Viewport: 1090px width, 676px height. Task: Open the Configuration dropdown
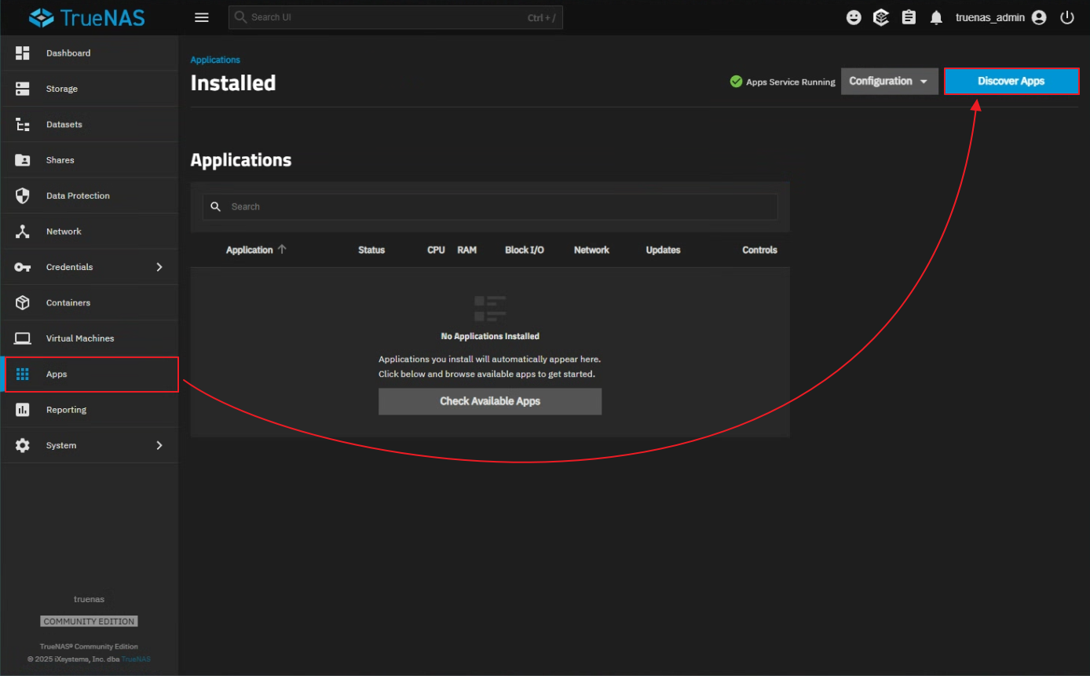click(890, 82)
